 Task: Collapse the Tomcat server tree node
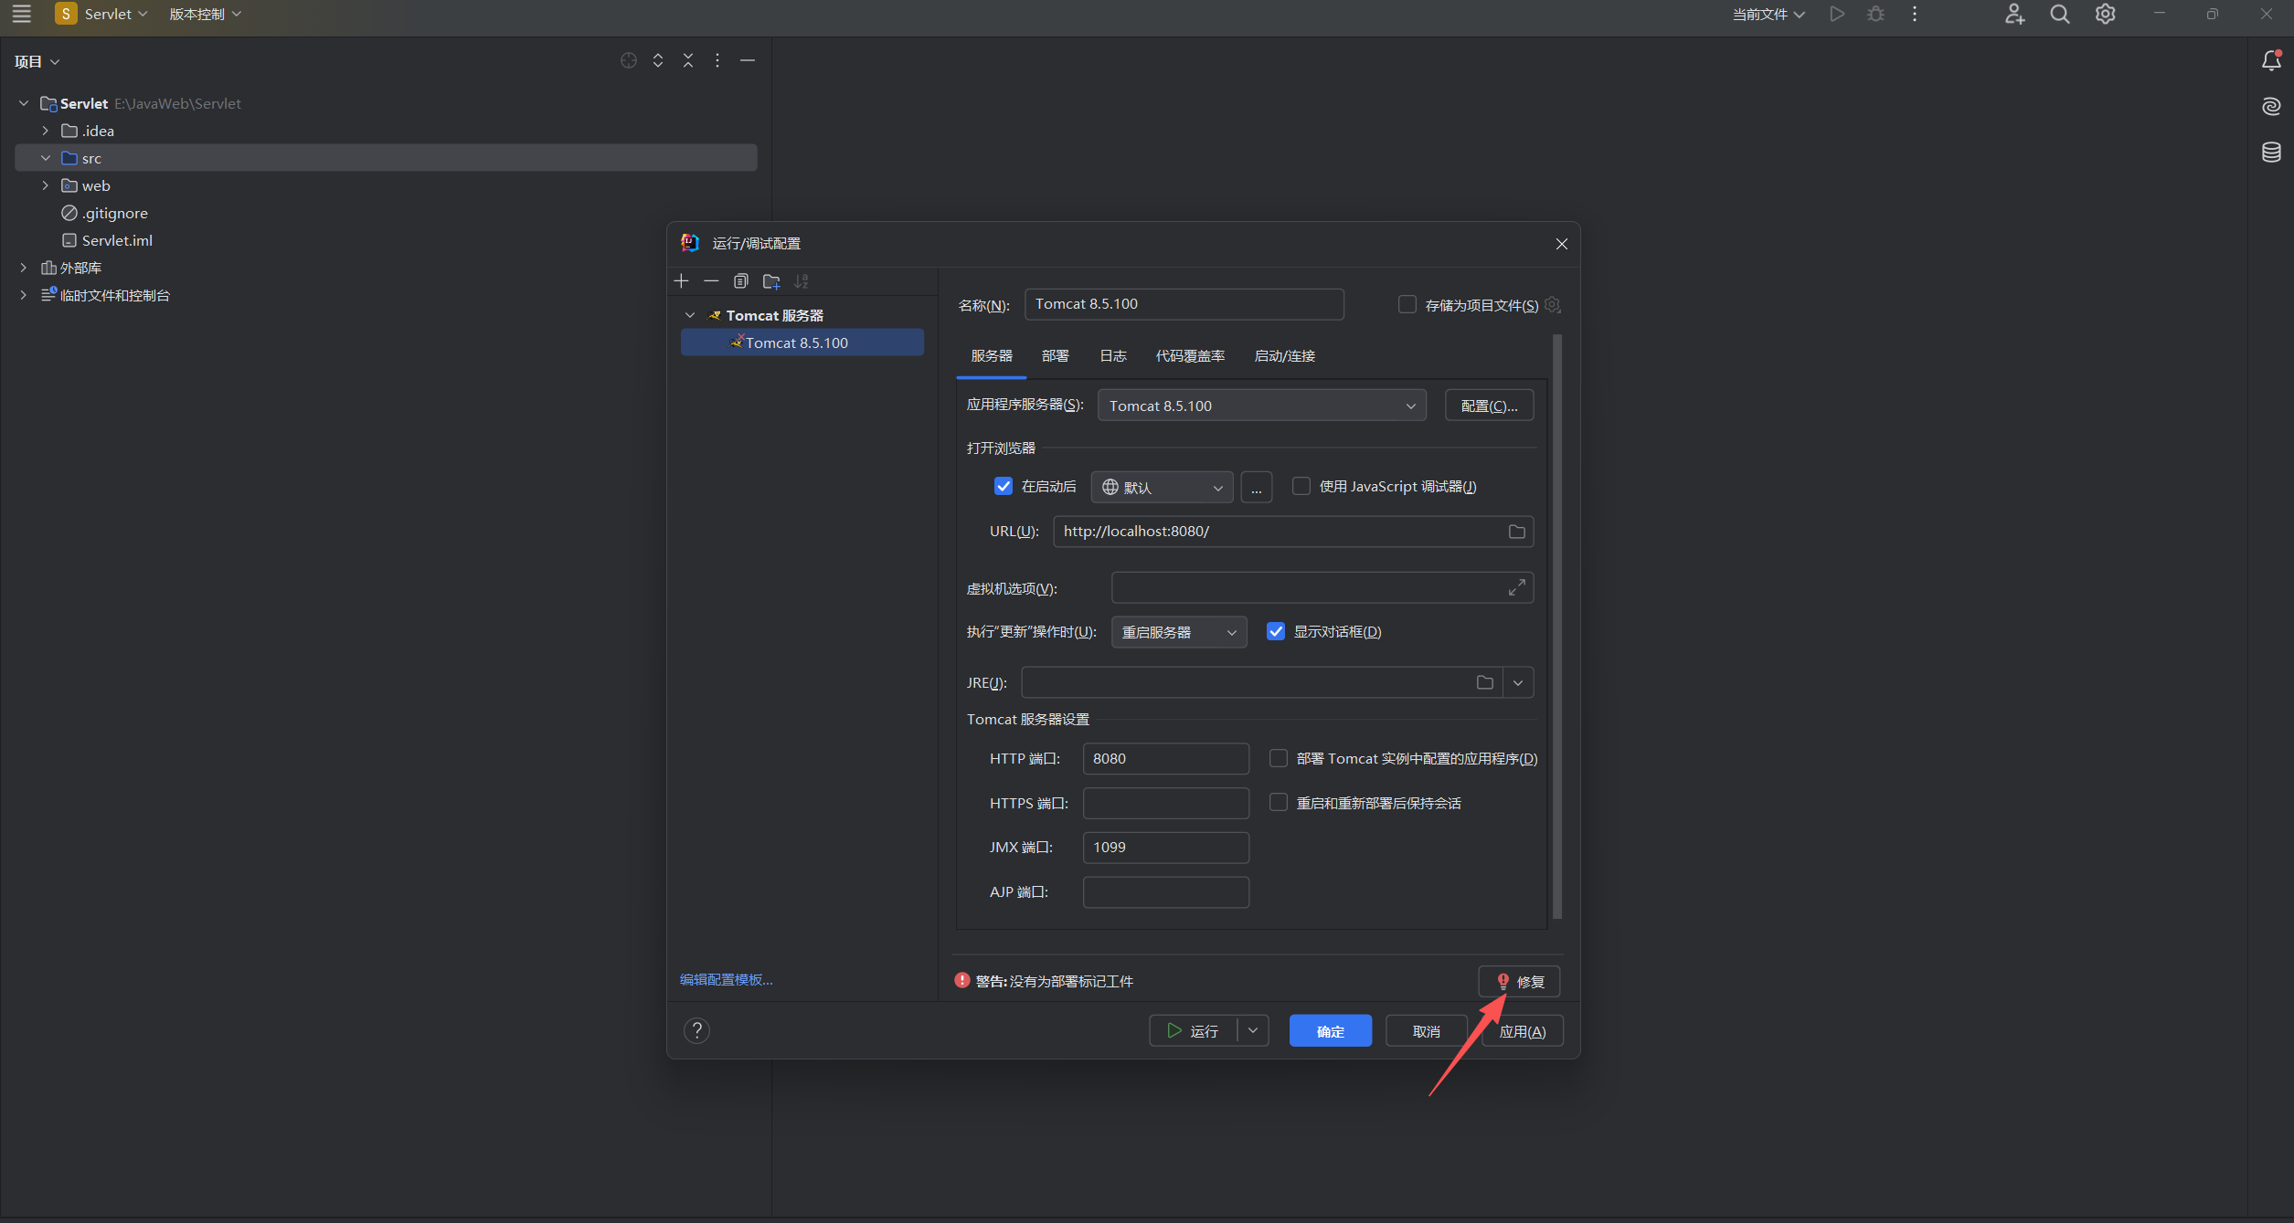[690, 315]
